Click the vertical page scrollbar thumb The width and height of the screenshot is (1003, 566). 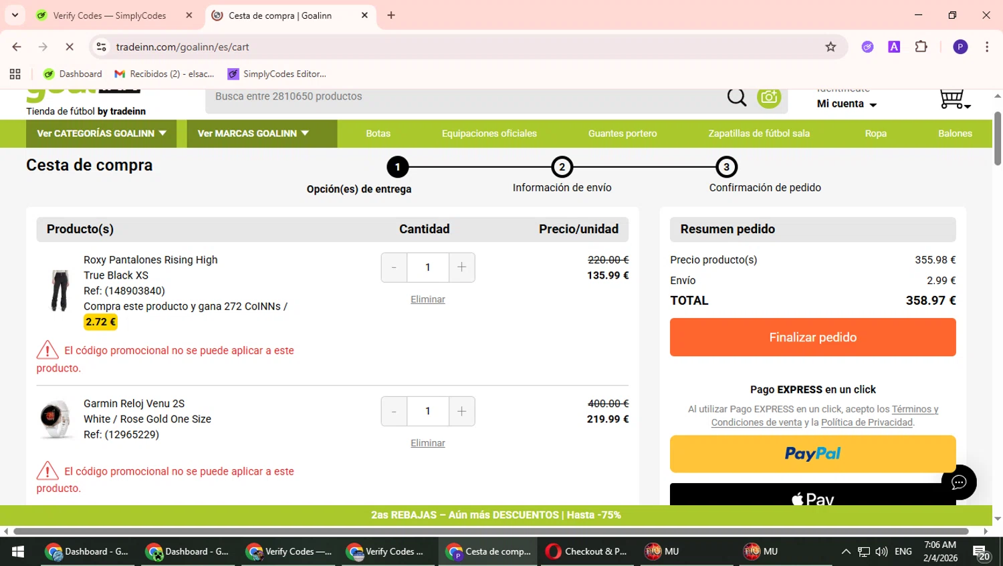click(x=998, y=138)
